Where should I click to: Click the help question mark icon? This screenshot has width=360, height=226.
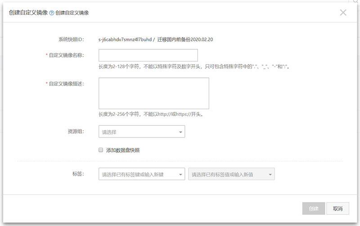coord(52,13)
